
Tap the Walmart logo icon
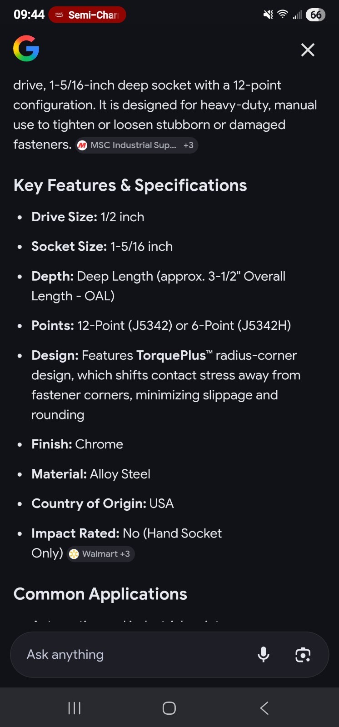[74, 554]
